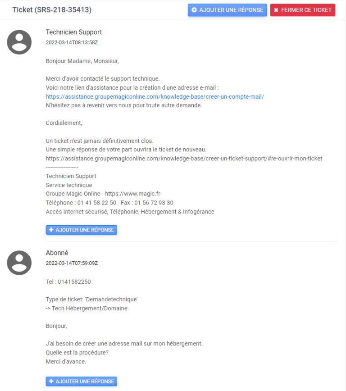
Task: Click the Abonné author name
Action: point(57,253)
